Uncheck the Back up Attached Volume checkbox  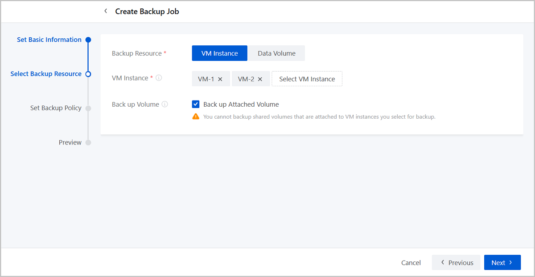[x=196, y=104]
